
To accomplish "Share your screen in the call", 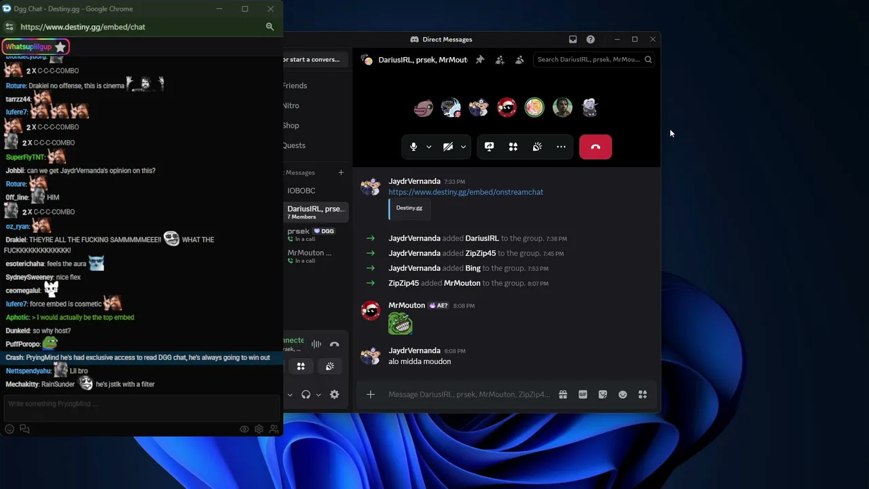I will [489, 147].
